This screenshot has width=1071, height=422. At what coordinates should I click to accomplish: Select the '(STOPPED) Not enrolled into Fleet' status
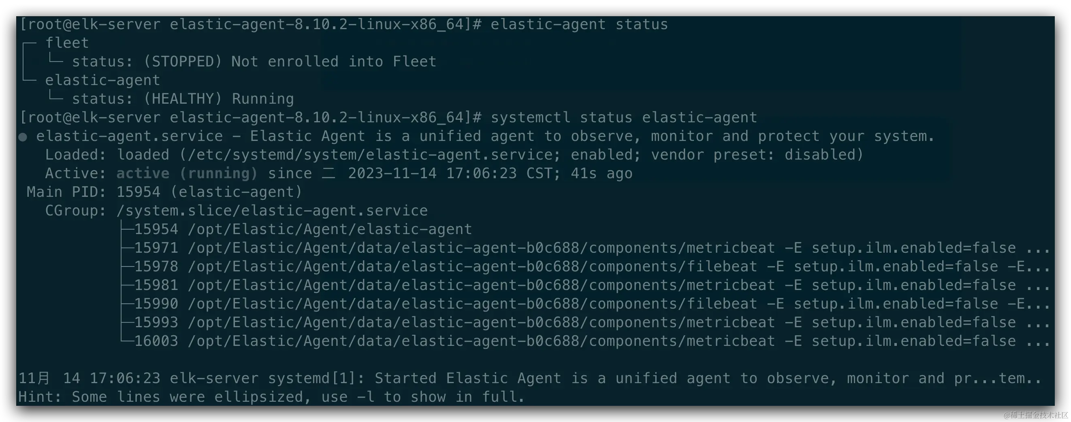[x=290, y=62]
